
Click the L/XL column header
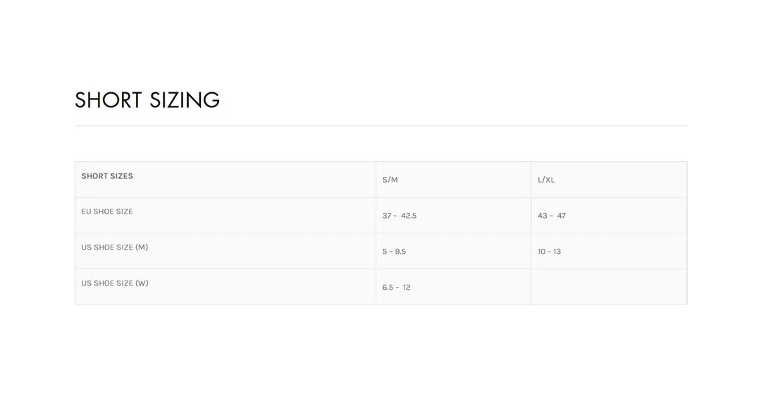click(x=546, y=180)
